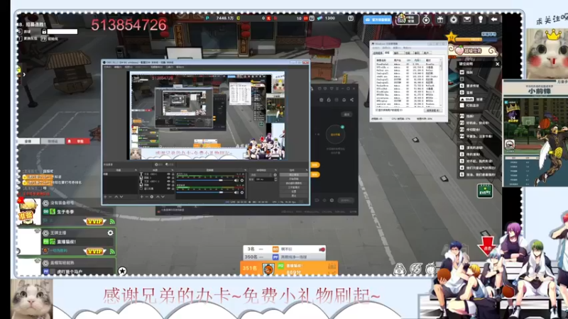Image resolution: width=568 pixels, height=319 pixels.
Task: Click the padlock icon near the white input box
Action: coord(44,31)
